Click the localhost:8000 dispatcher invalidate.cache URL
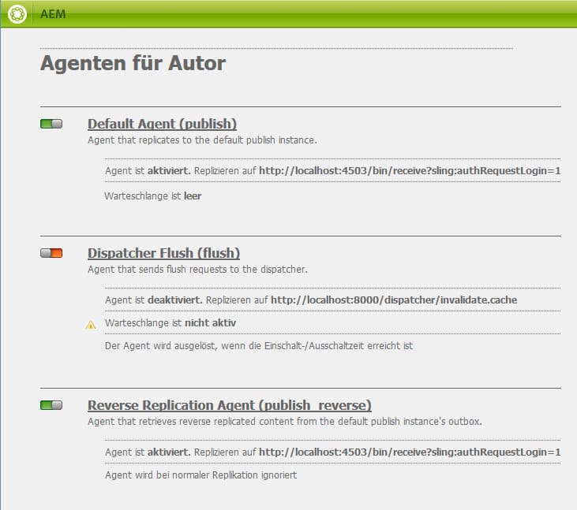This screenshot has width=577, height=510. [394, 300]
